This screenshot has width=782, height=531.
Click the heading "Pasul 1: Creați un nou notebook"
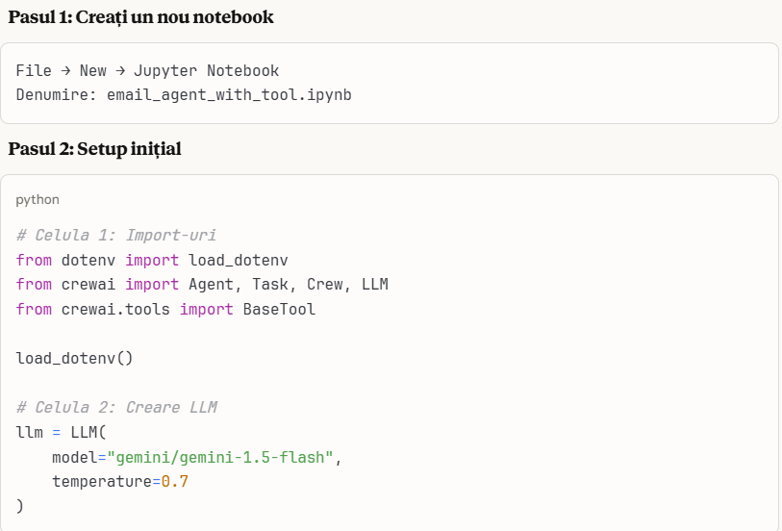tap(140, 17)
